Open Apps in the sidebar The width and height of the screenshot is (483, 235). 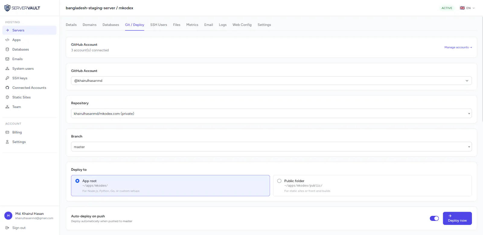click(x=29, y=40)
